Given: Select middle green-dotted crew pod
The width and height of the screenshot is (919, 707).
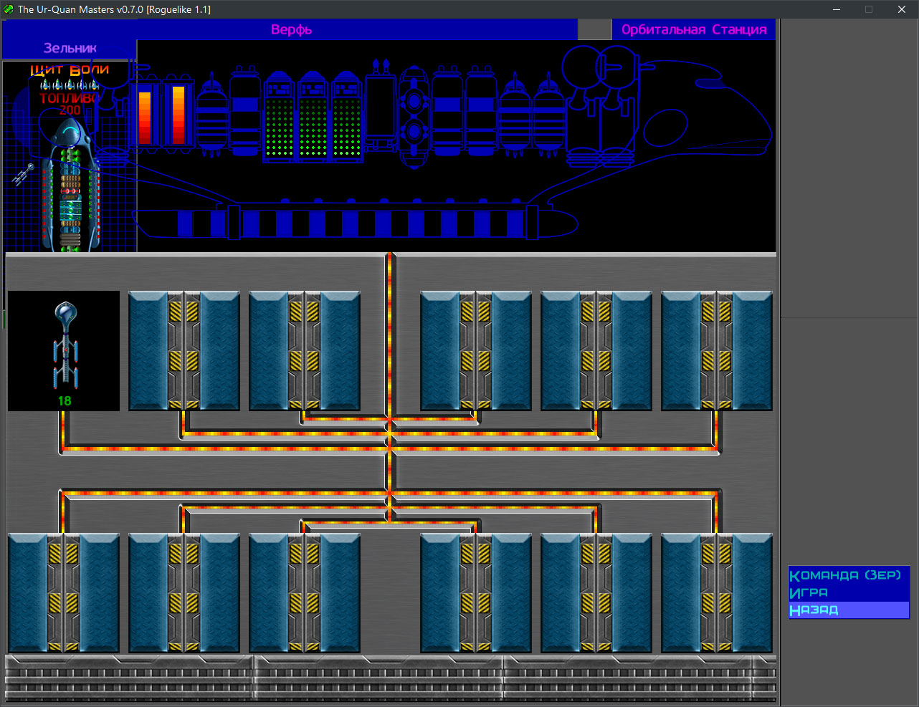Looking at the screenshot, I should 313,116.
